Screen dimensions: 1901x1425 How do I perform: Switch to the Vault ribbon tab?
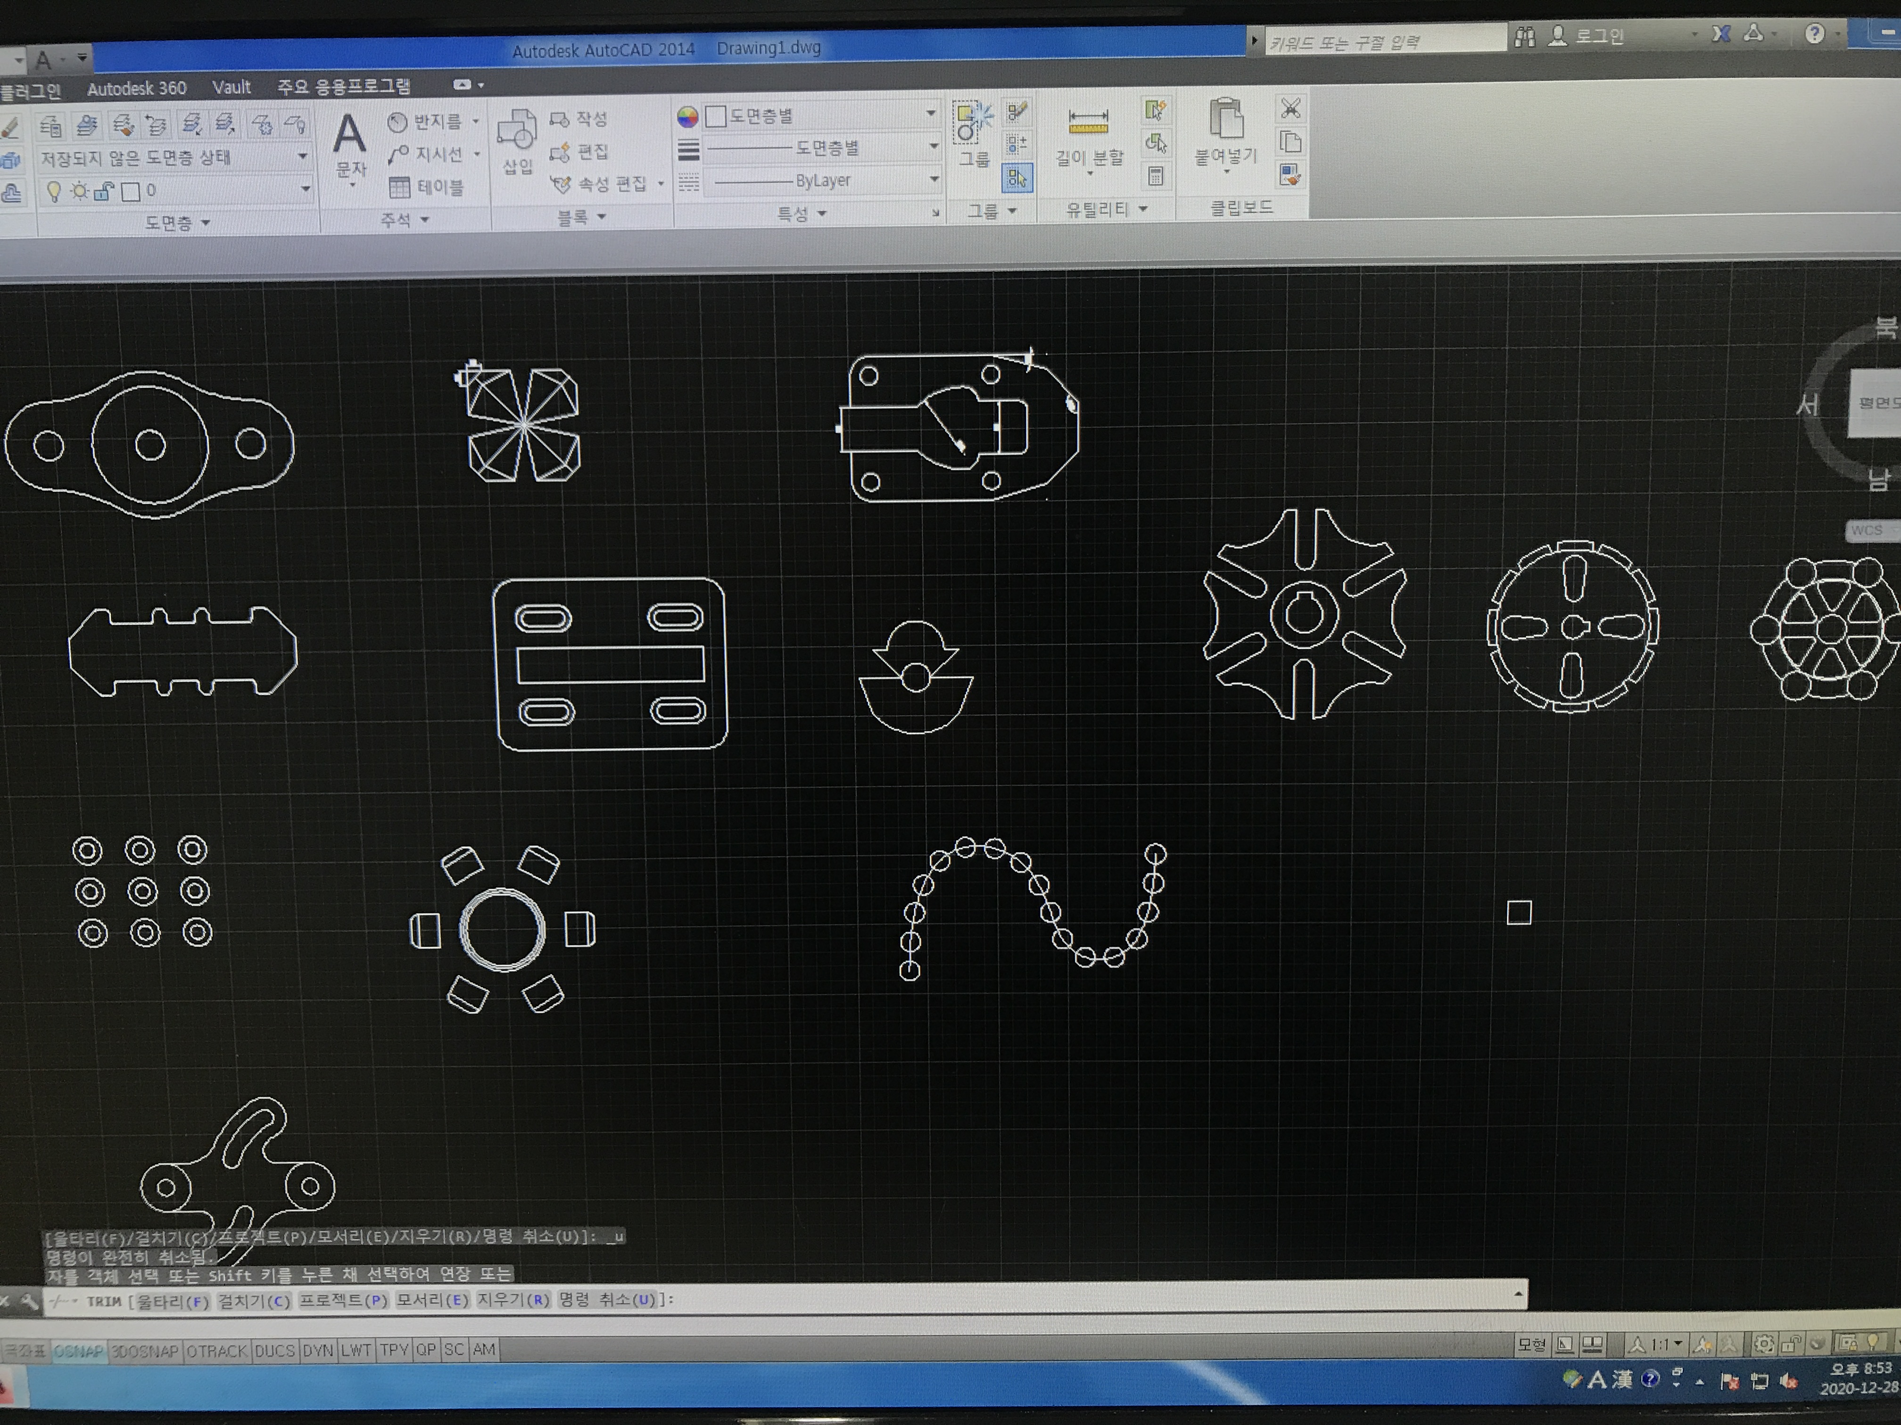(231, 88)
